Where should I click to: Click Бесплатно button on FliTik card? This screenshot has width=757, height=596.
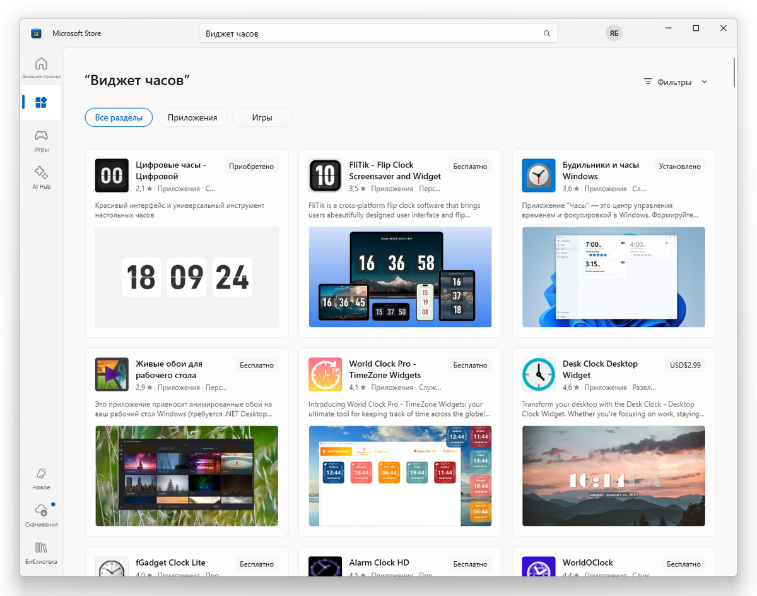click(470, 167)
